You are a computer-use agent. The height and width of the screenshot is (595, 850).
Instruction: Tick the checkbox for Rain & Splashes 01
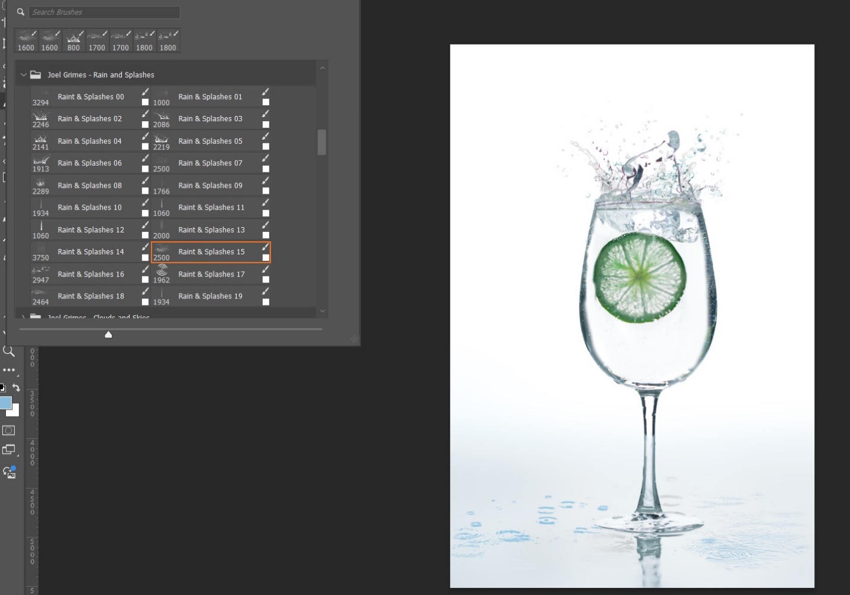pyautogui.click(x=266, y=102)
